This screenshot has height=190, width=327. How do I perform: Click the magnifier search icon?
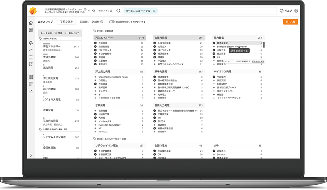[118, 11]
